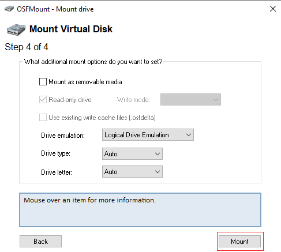Go back with the Back button
Image resolution: width=281 pixels, height=252 pixels.
tap(40, 241)
